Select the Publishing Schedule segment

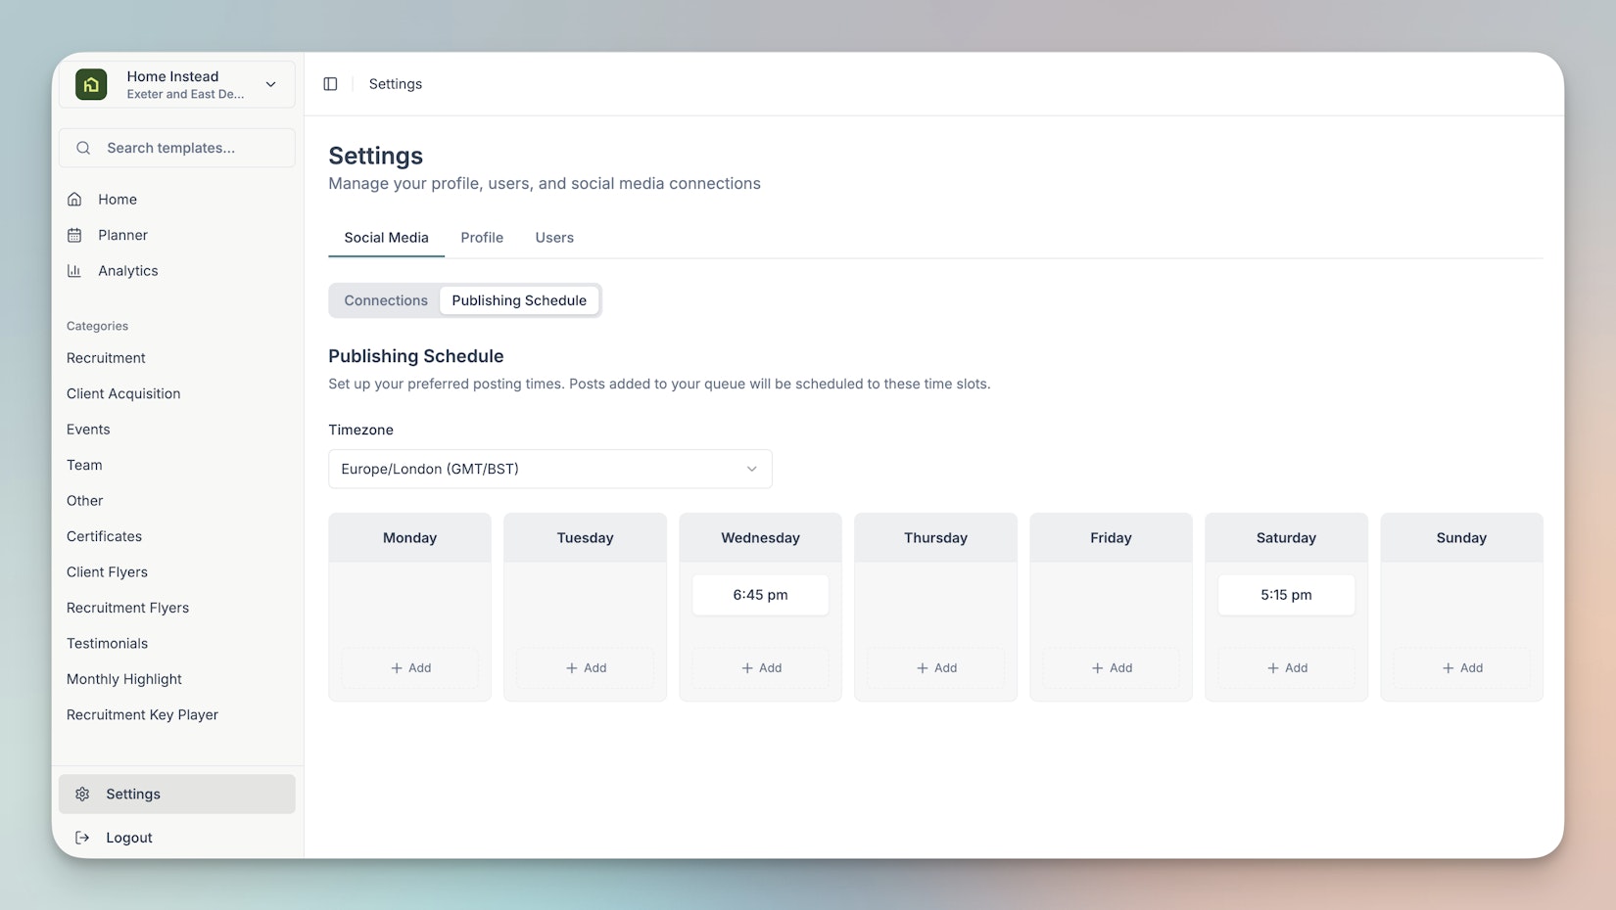coord(519,300)
